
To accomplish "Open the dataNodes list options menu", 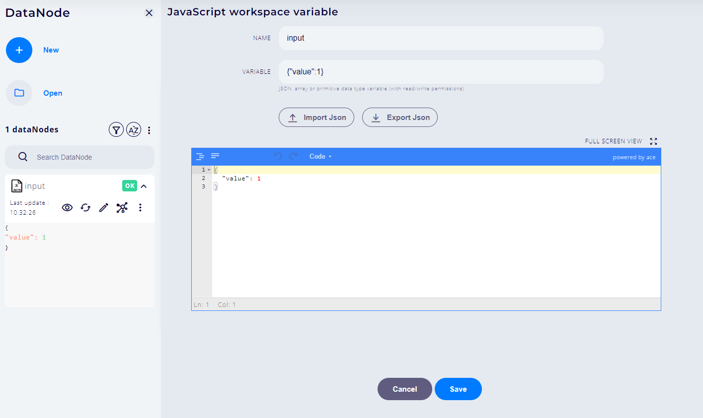I will pos(149,130).
